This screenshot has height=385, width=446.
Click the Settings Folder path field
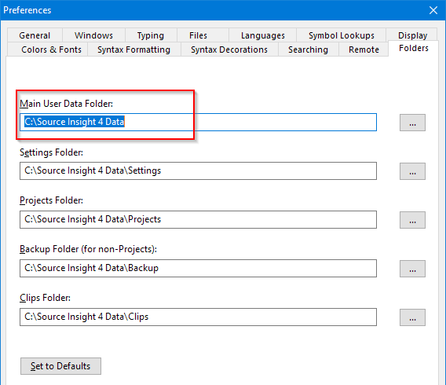198,171
